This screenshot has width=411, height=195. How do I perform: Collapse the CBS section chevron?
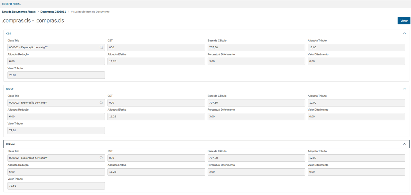[404, 33]
